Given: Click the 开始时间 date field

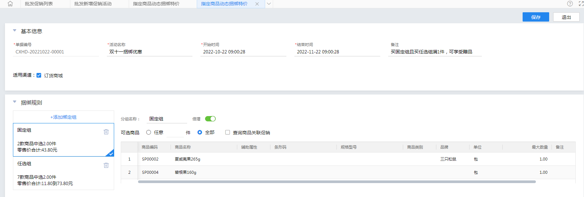Looking at the screenshot, I should tap(244, 52).
